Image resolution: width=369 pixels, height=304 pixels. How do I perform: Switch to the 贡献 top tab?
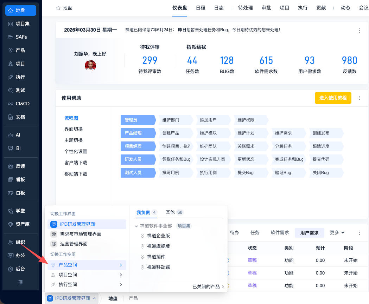click(321, 8)
